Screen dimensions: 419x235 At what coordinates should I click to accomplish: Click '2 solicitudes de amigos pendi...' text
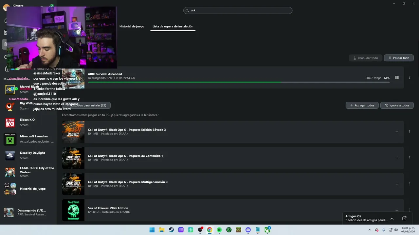(x=366, y=220)
